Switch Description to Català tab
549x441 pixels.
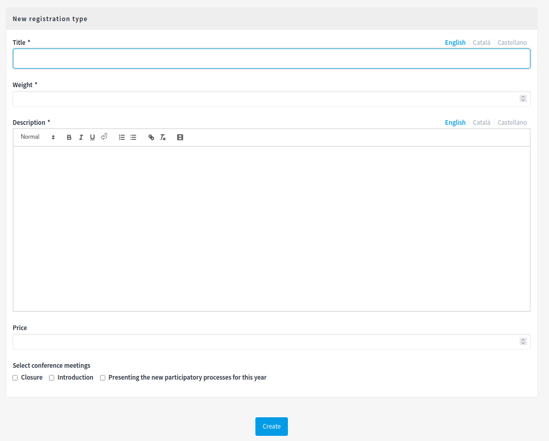pyautogui.click(x=481, y=123)
